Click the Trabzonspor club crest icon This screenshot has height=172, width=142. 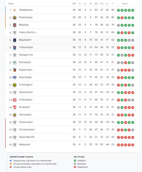click(15, 48)
